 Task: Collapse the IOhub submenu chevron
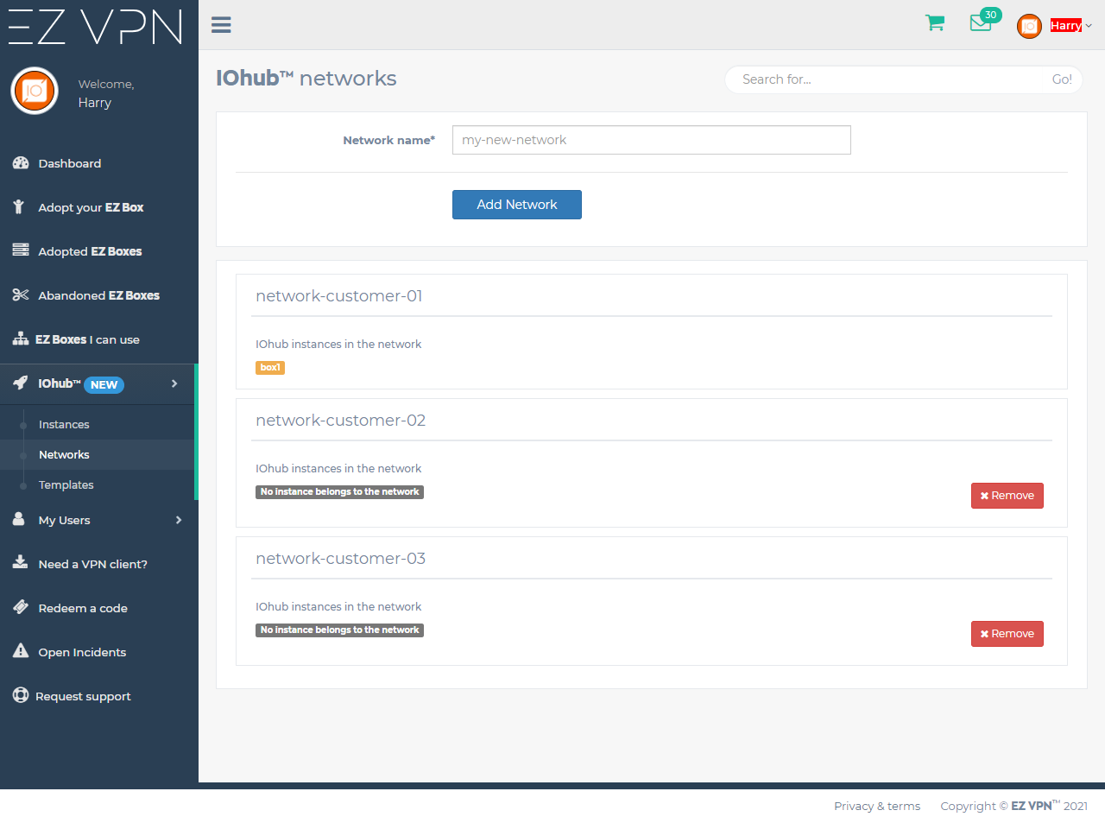[x=174, y=383]
